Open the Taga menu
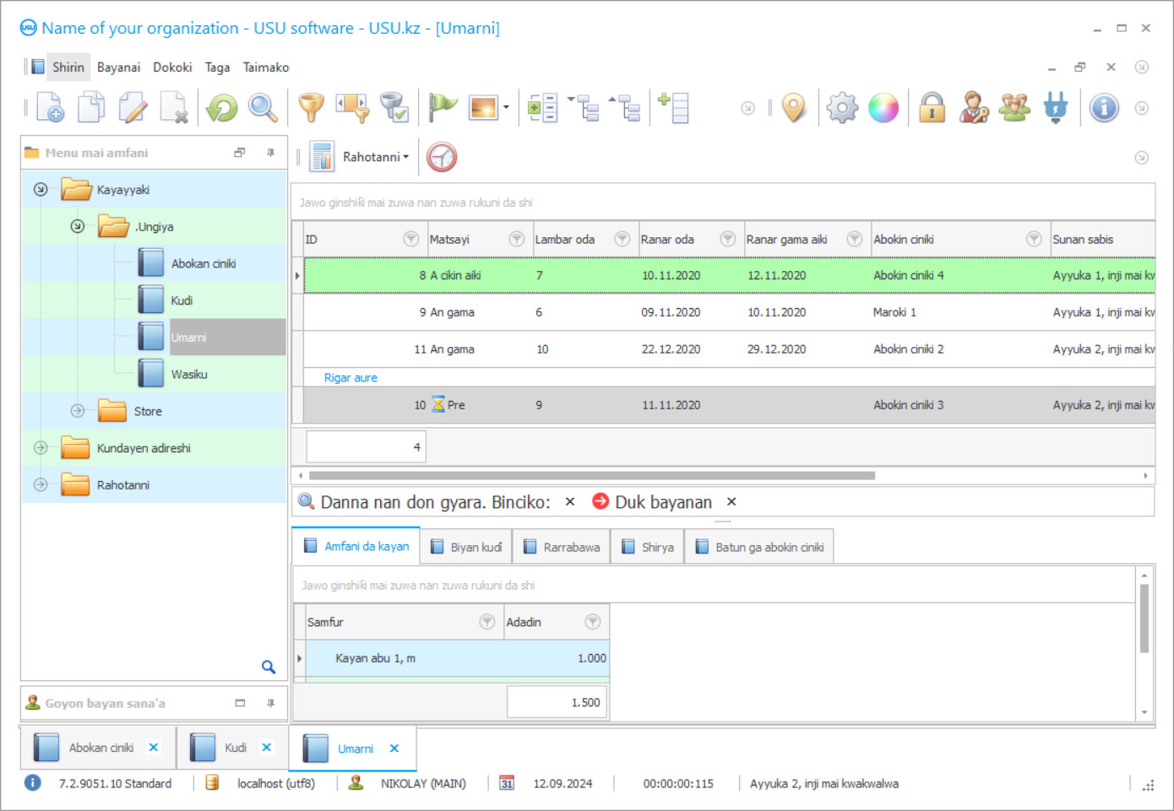This screenshot has height=811, width=1174. click(x=217, y=68)
